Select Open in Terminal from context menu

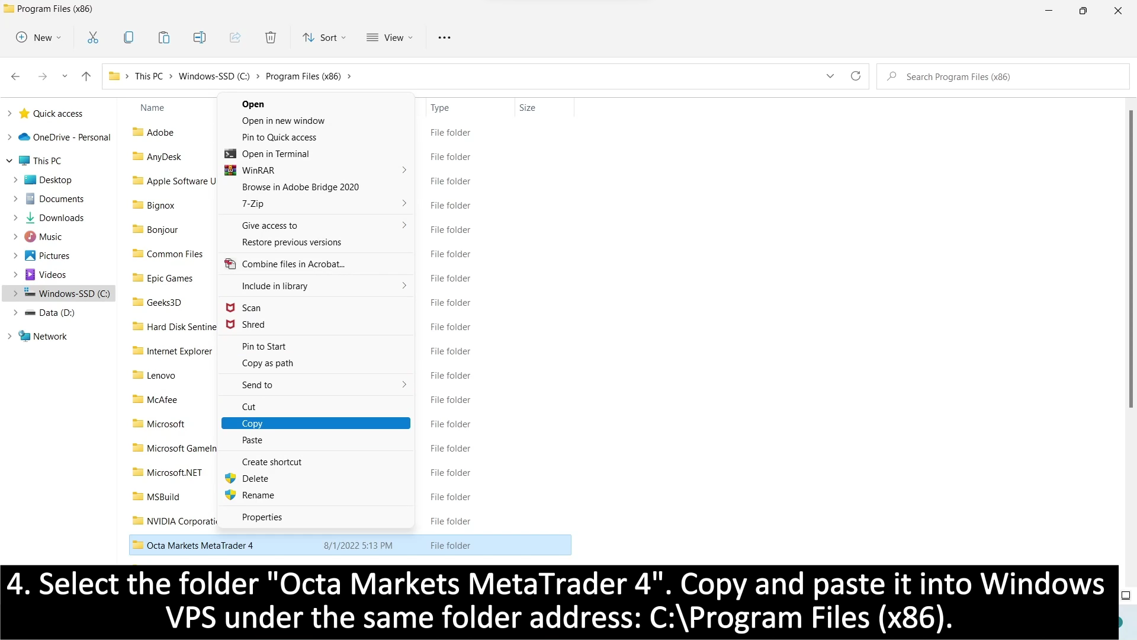(x=275, y=153)
